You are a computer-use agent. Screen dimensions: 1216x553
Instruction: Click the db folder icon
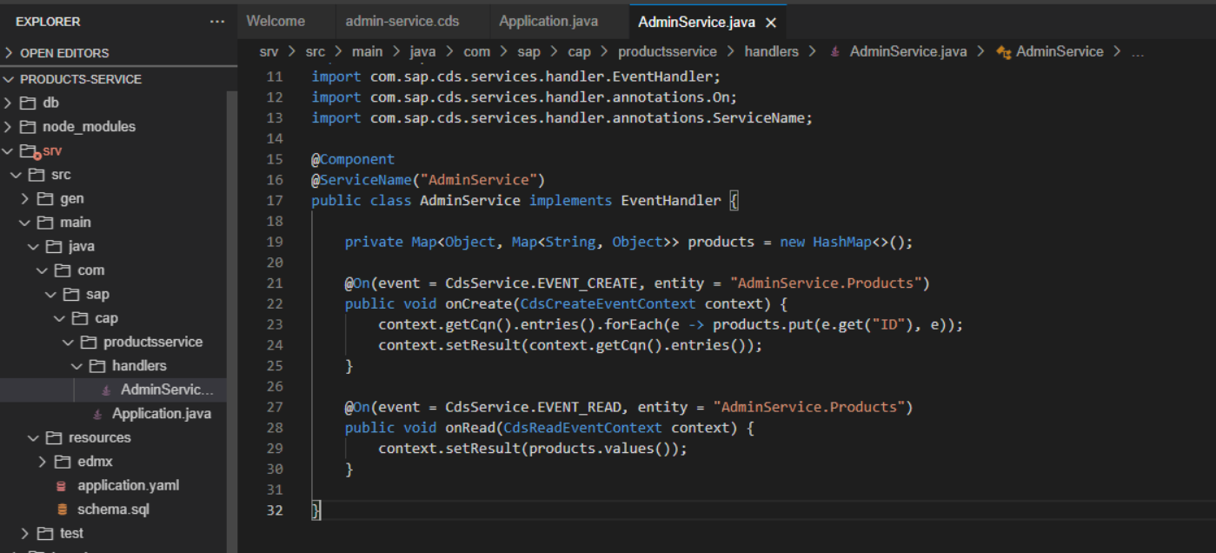(28, 103)
